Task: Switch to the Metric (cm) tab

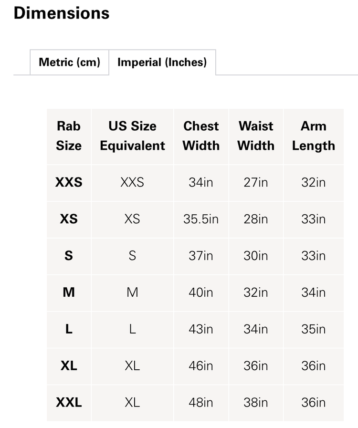Action: pyautogui.click(x=69, y=63)
